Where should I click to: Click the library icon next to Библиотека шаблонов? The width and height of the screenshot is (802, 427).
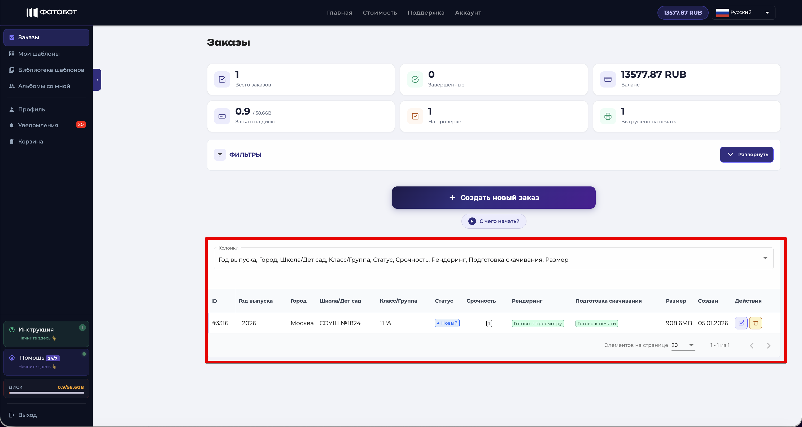(x=11, y=70)
